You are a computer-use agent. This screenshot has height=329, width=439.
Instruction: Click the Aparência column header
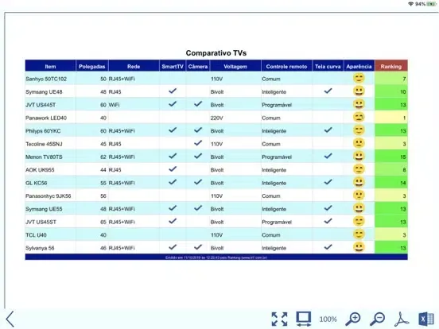pos(359,66)
